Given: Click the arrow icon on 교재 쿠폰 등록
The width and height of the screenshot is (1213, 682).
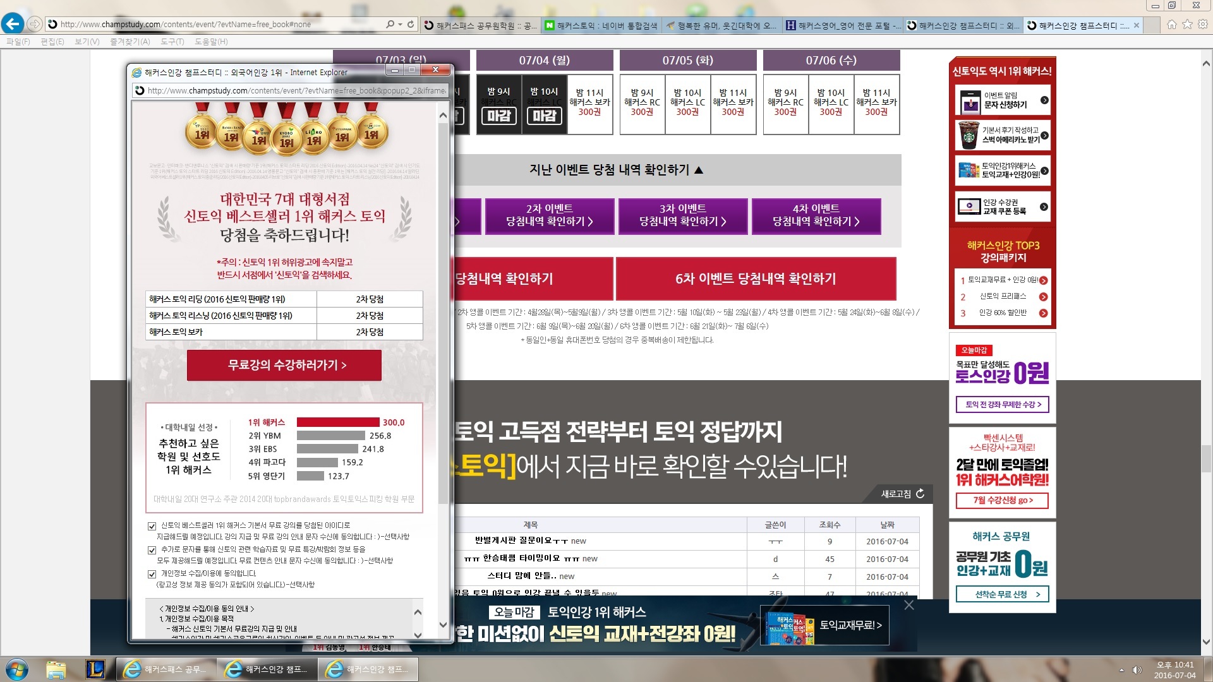Looking at the screenshot, I should tap(1044, 206).
